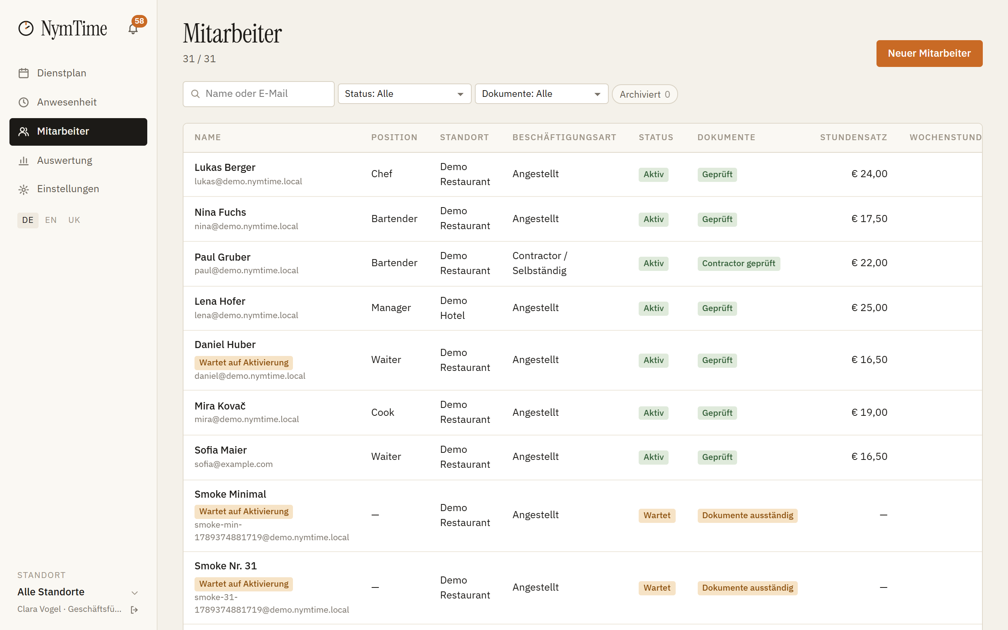The width and height of the screenshot is (1008, 630).
Task: Click Lukas Berger's Geprüft badge
Action: point(717,174)
